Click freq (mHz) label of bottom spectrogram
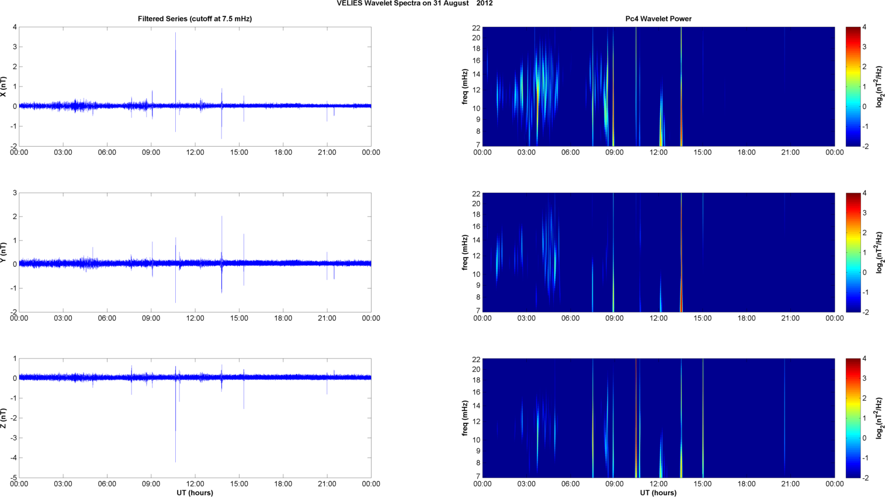 coord(465,418)
